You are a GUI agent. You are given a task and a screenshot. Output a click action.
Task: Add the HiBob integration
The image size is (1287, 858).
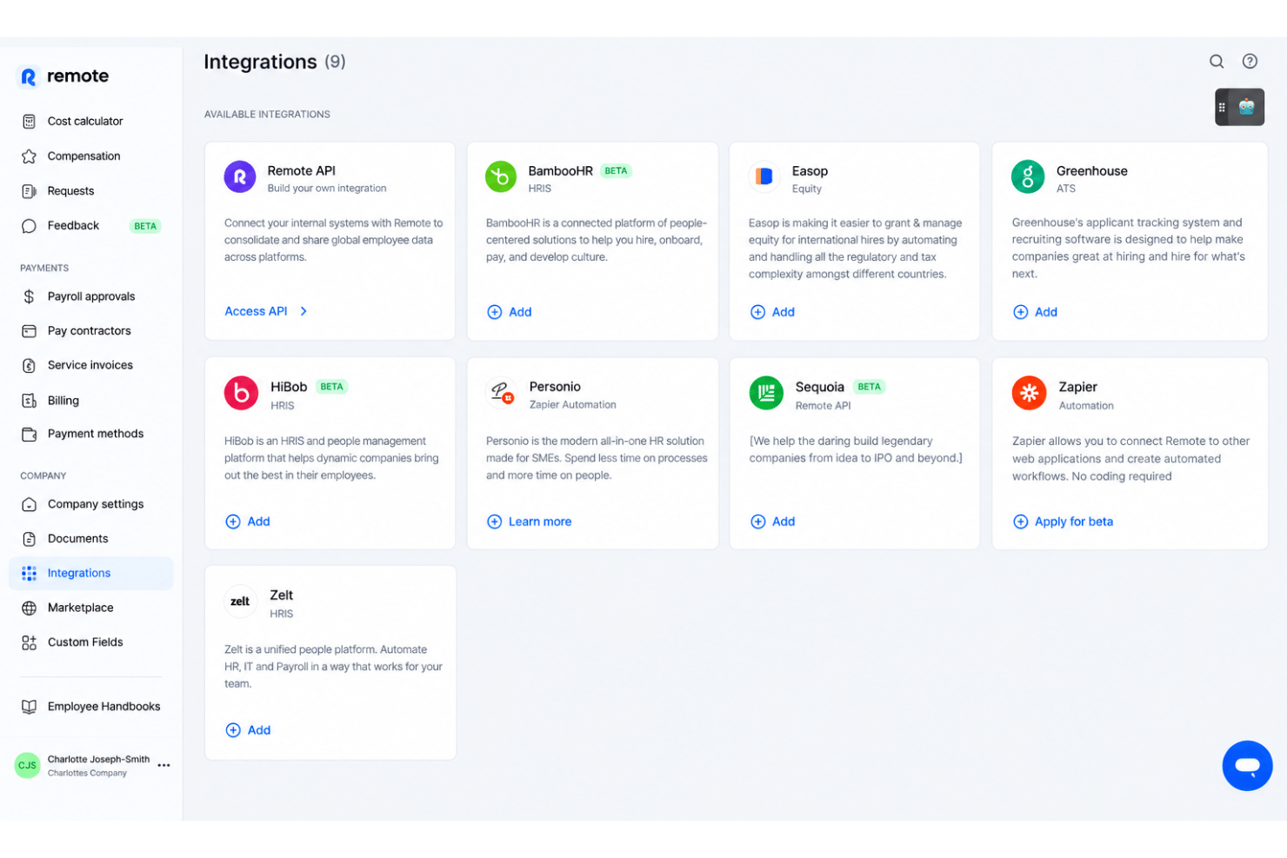tap(248, 522)
